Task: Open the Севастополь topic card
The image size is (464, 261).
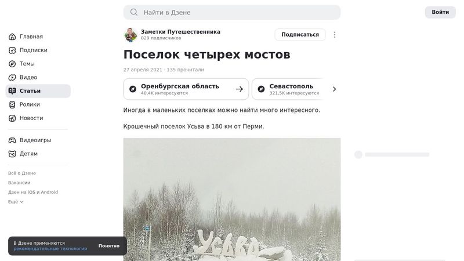Action: point(287,89)
